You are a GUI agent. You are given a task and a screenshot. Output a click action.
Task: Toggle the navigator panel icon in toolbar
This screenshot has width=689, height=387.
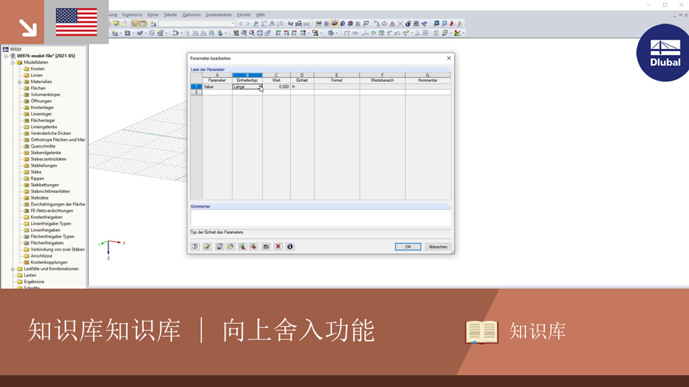[135, 24]
